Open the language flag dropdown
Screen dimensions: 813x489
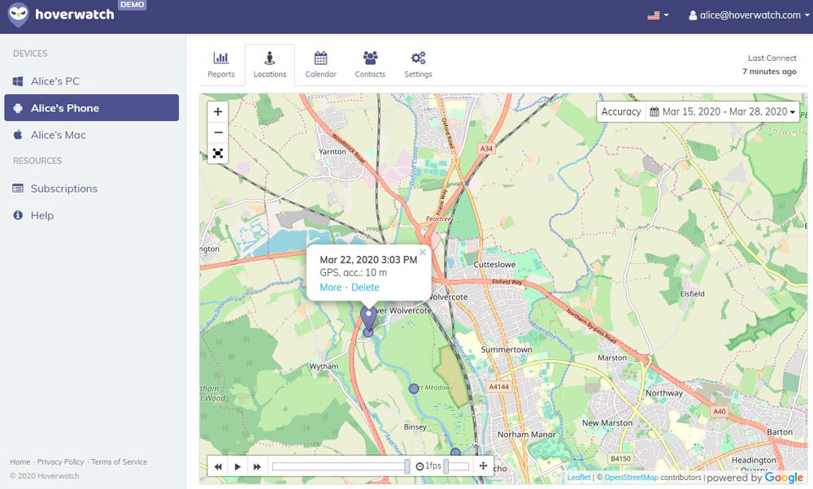tap(658, 15)
